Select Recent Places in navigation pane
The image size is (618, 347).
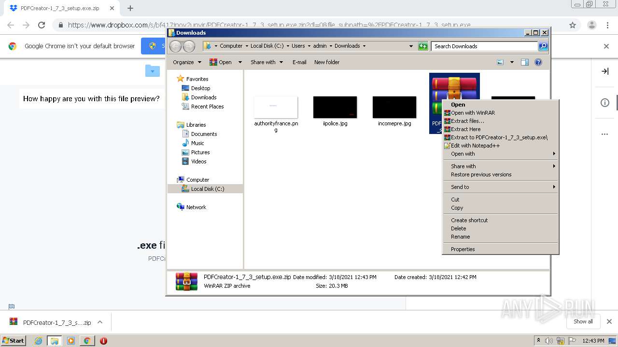click(x=203, y=107)
